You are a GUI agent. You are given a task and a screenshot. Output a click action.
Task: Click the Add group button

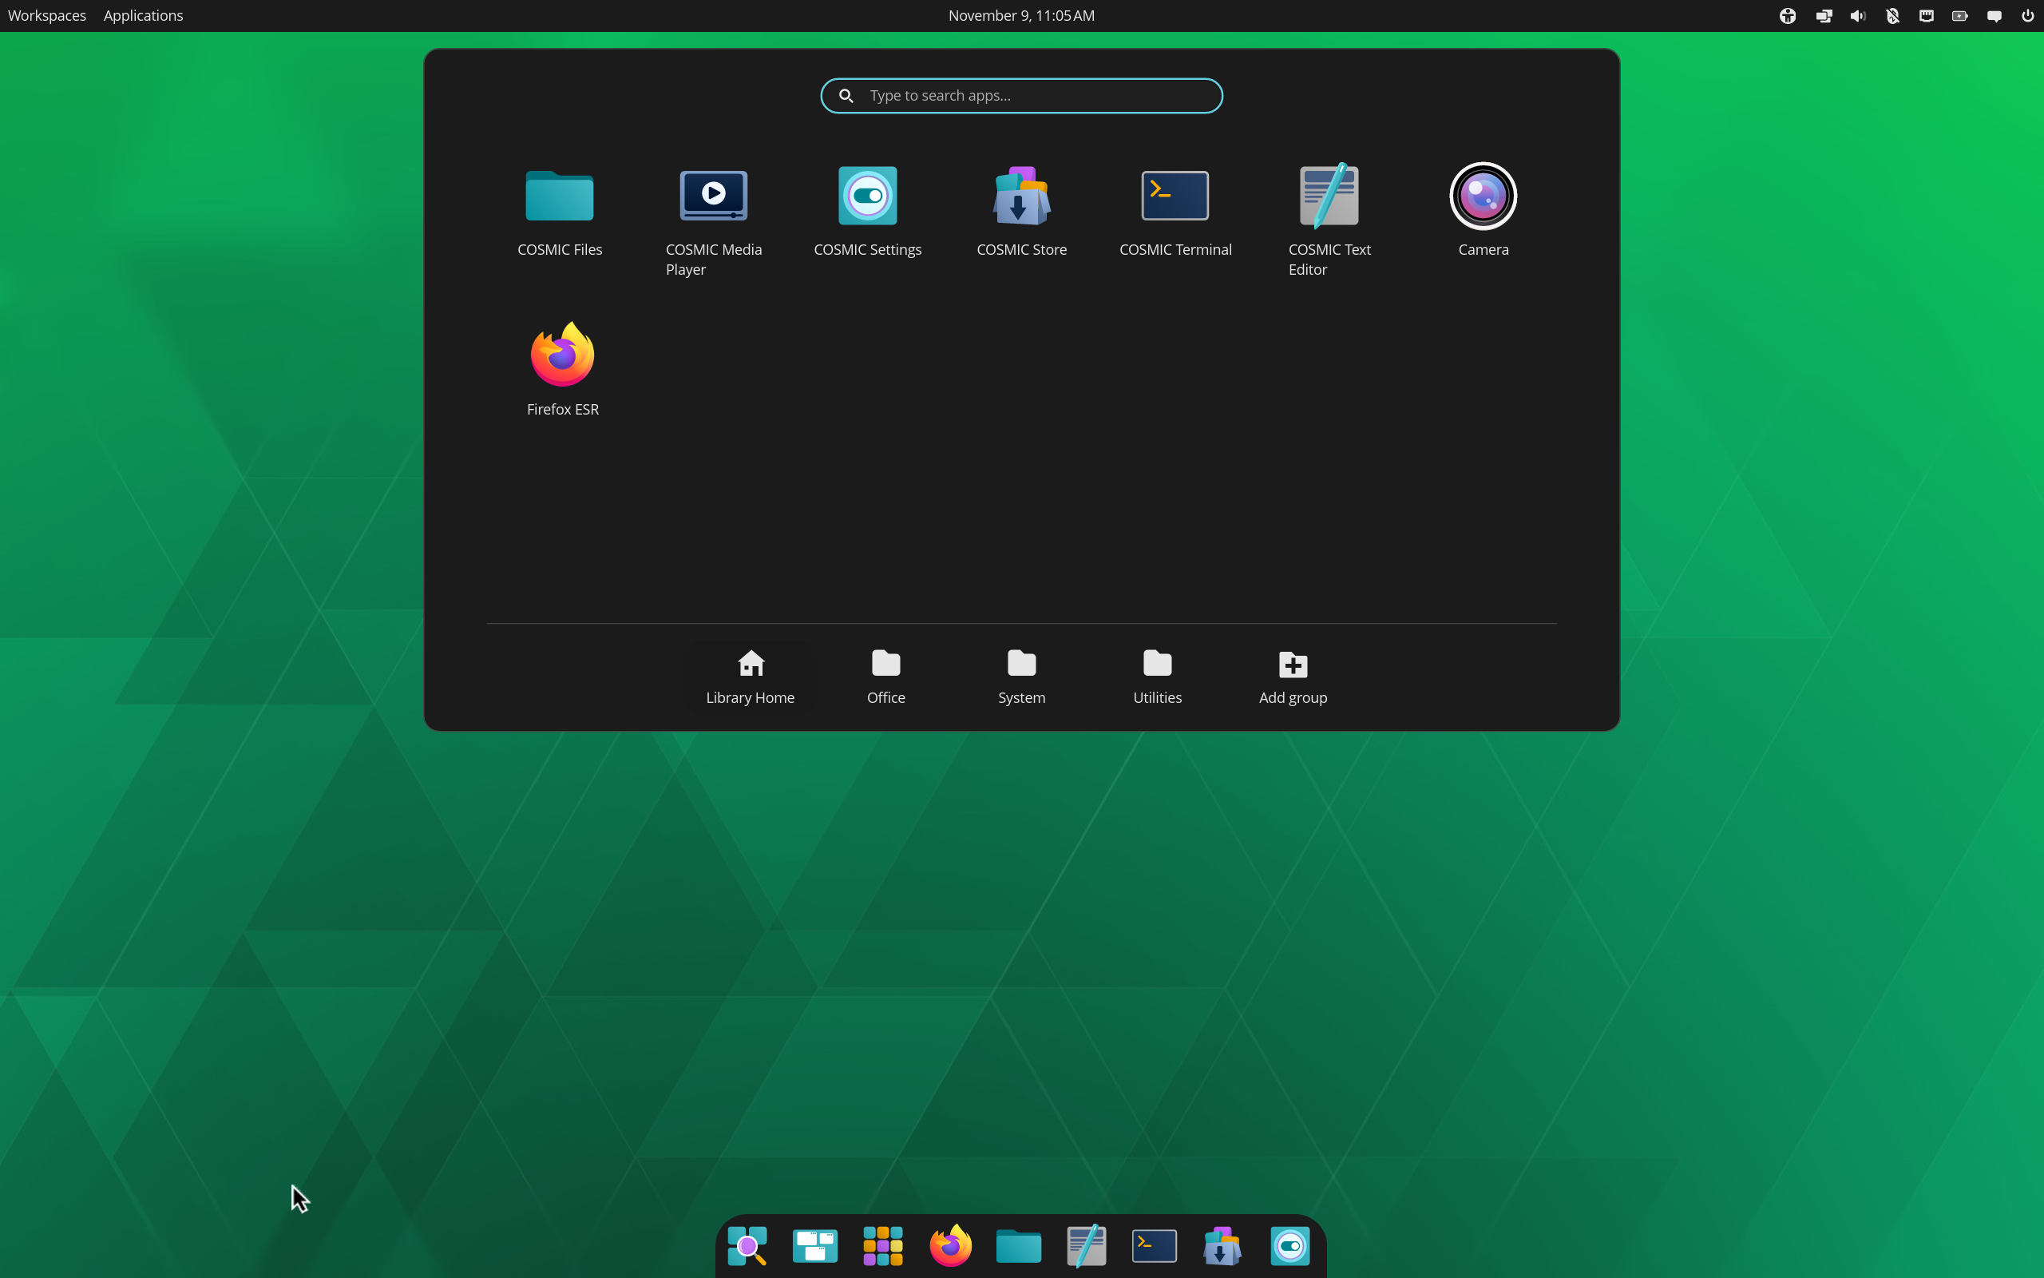point(1293,678)
